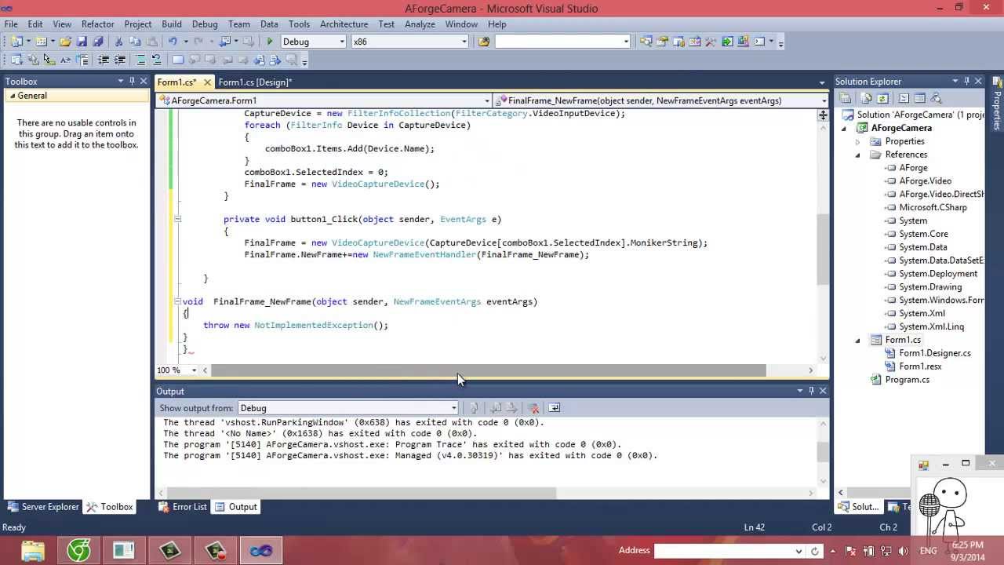Select AForge.Video reference in Solution Explorer
The height and width of the screenshot is (565, 1004).
[925, 181]
